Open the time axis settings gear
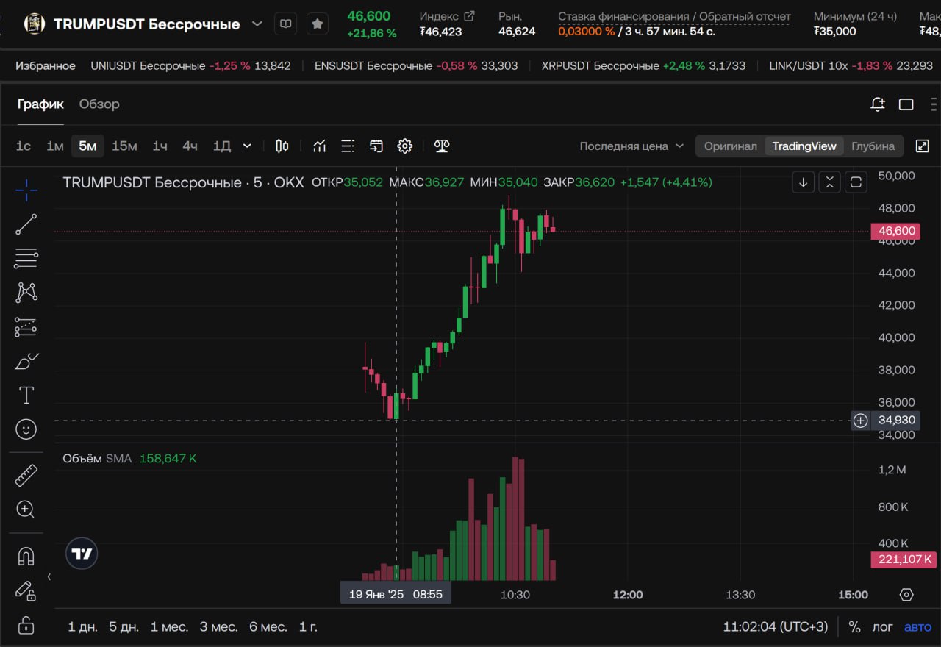The width and height of the screenshot is (941, 647). pyautogui.click(x=906, y=595)
